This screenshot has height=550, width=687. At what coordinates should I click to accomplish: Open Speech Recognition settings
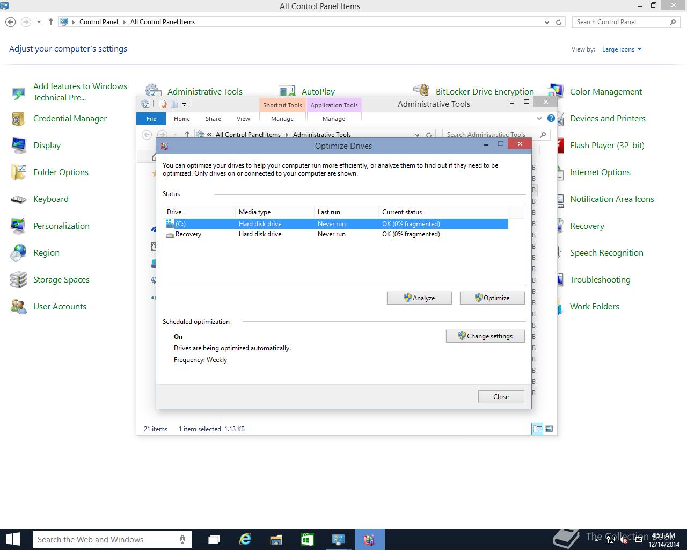click(606, 253)
